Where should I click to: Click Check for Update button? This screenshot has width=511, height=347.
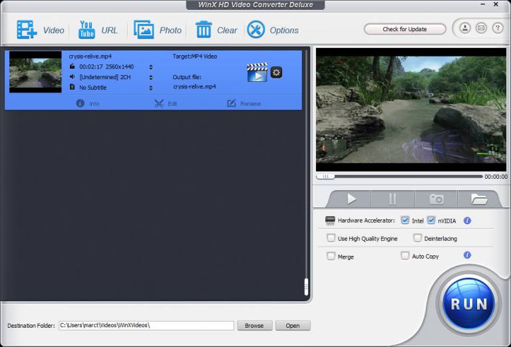click(405, 29)
